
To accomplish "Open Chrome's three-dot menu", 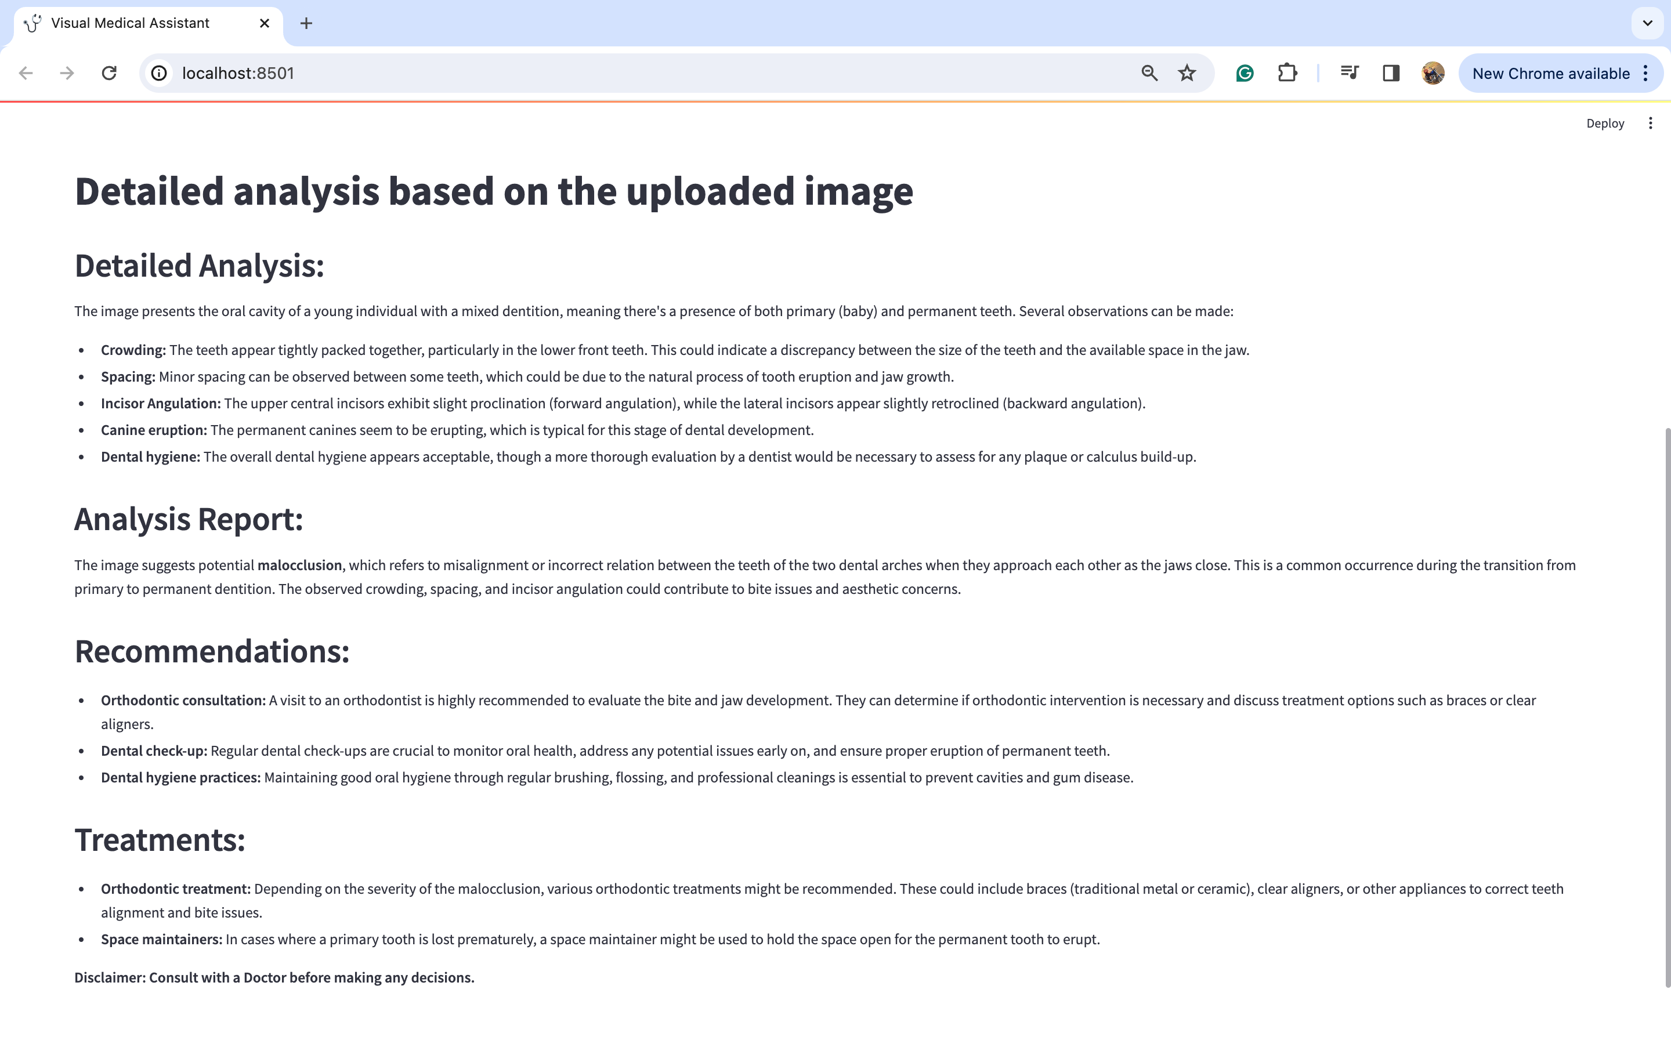I will [1646, 73].
